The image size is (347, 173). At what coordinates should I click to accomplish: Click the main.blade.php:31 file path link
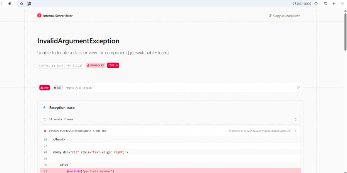point(259,131)
